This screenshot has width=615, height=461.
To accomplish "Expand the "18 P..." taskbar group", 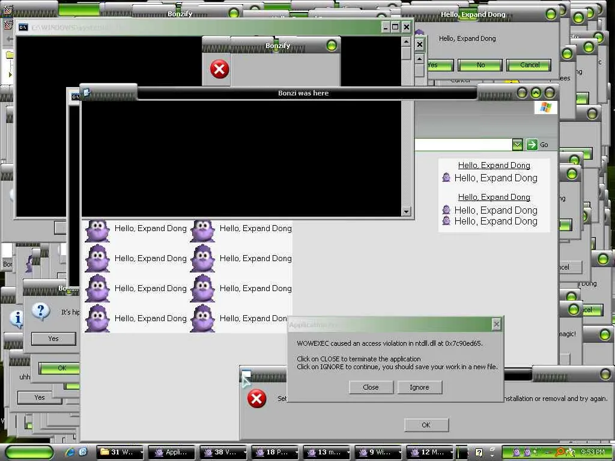I will pos(275,453).
